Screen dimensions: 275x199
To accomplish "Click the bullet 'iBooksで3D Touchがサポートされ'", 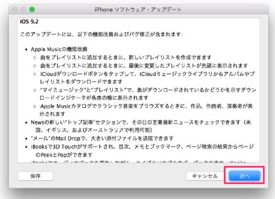I will point(142,150).
